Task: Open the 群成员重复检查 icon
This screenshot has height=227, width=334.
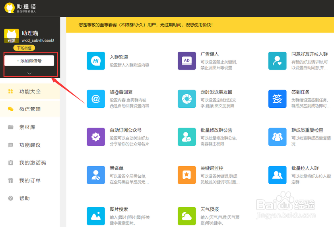Action: (278, 137)
